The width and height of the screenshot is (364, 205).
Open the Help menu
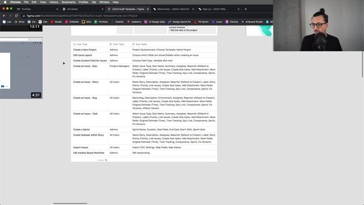115,2
